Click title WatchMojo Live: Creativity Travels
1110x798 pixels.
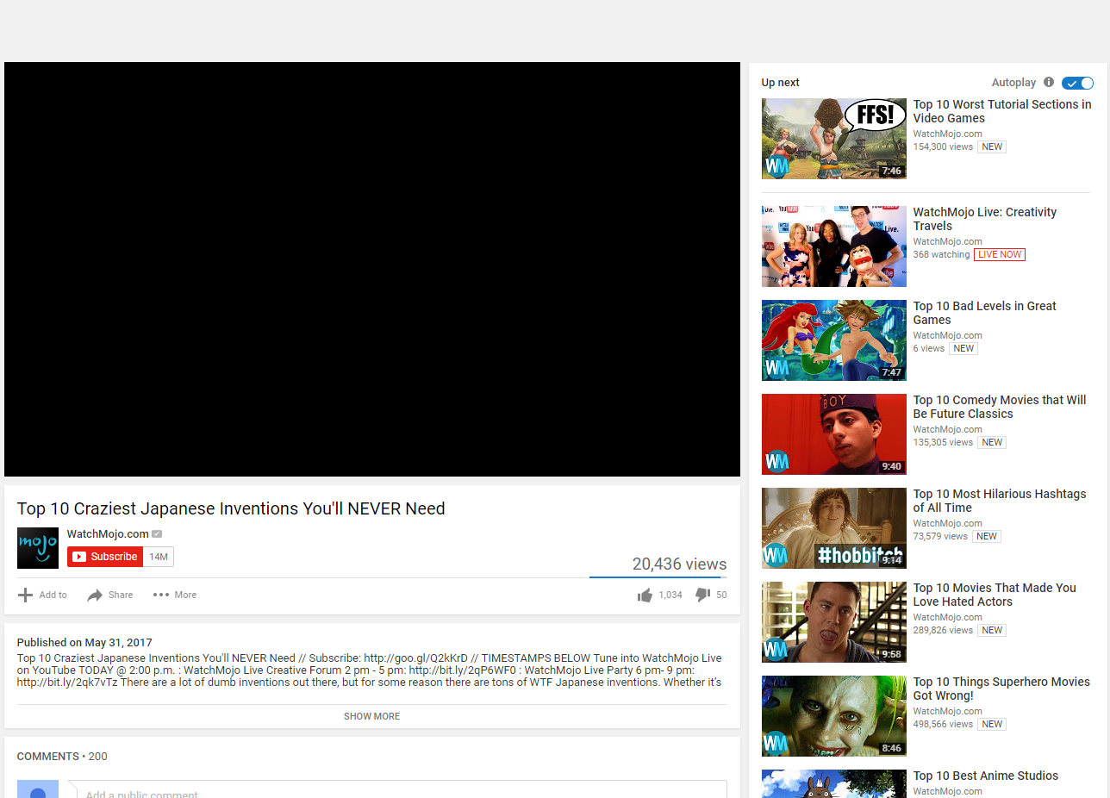click(x=985, y=219)
